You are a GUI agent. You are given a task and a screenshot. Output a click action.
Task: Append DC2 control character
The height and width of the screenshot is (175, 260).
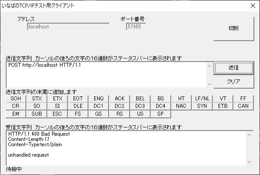click(119, 106)
